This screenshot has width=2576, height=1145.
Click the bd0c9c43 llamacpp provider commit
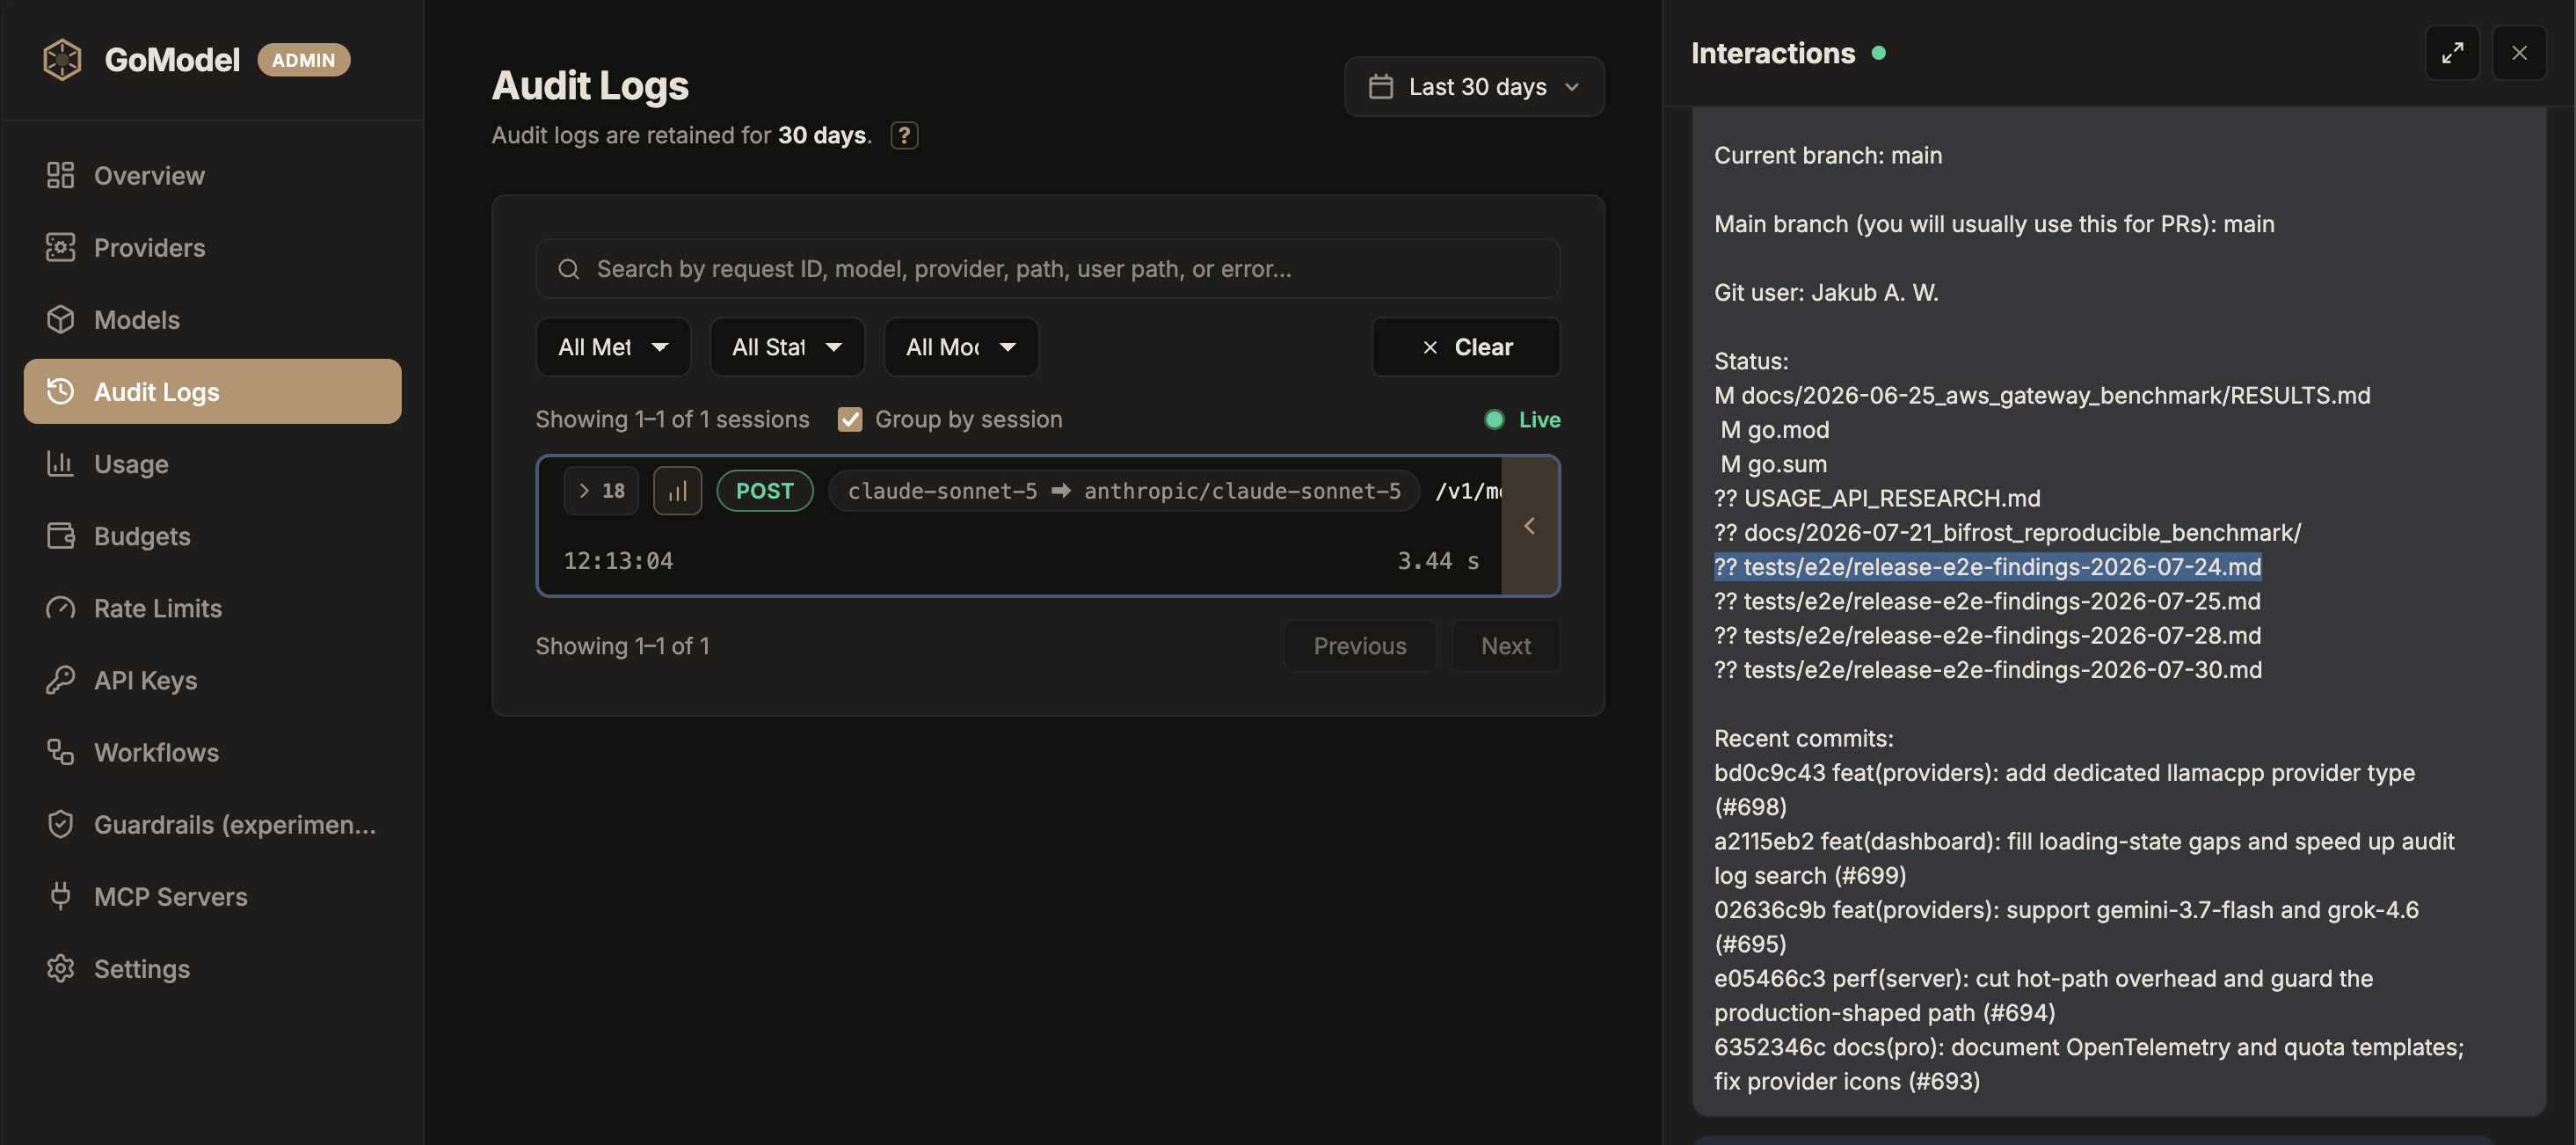tap(2065, 789)
